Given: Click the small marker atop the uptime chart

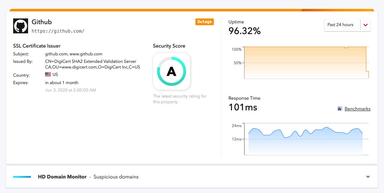Looking at the screenshot, I should coord(346,47).
